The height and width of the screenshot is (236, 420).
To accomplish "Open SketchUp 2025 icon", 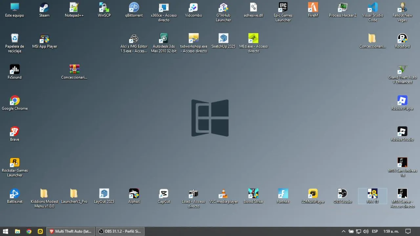I will 223,41.
